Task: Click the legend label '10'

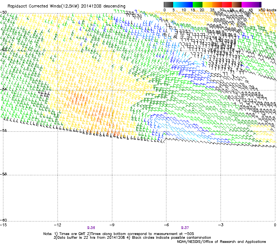Action: point(184,10)
